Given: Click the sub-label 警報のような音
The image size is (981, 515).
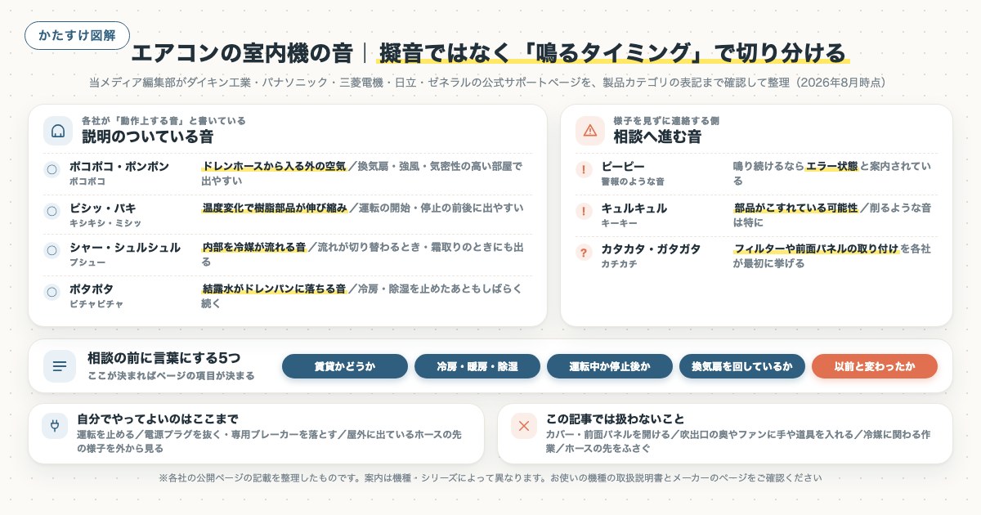Looking at the screenshot, I should (633, 181).
